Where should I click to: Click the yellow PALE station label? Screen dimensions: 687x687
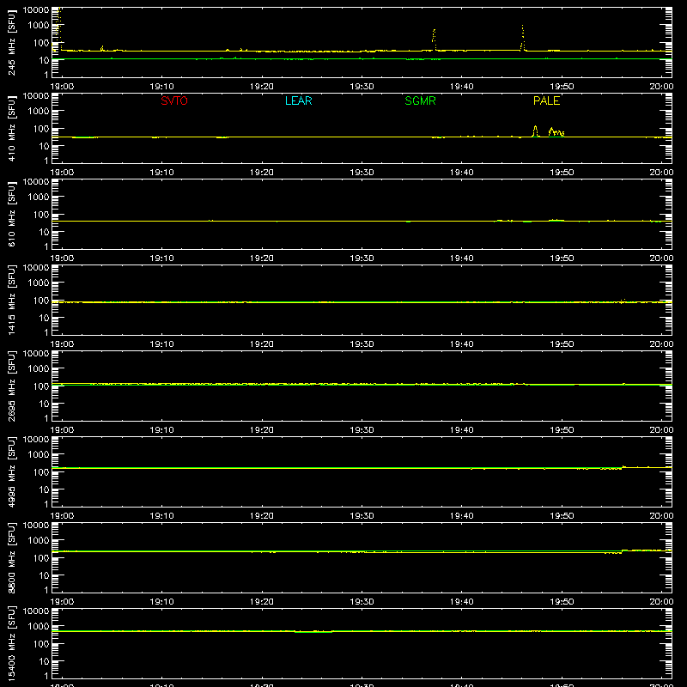coord(546,100)
